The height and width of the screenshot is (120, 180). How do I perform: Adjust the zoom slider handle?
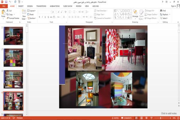pos(160,118)
